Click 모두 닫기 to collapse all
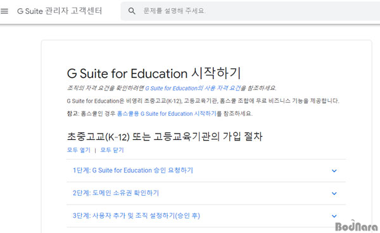Viewport: 380px width, 233px height. pyautogui.click(x=112, y=150)
